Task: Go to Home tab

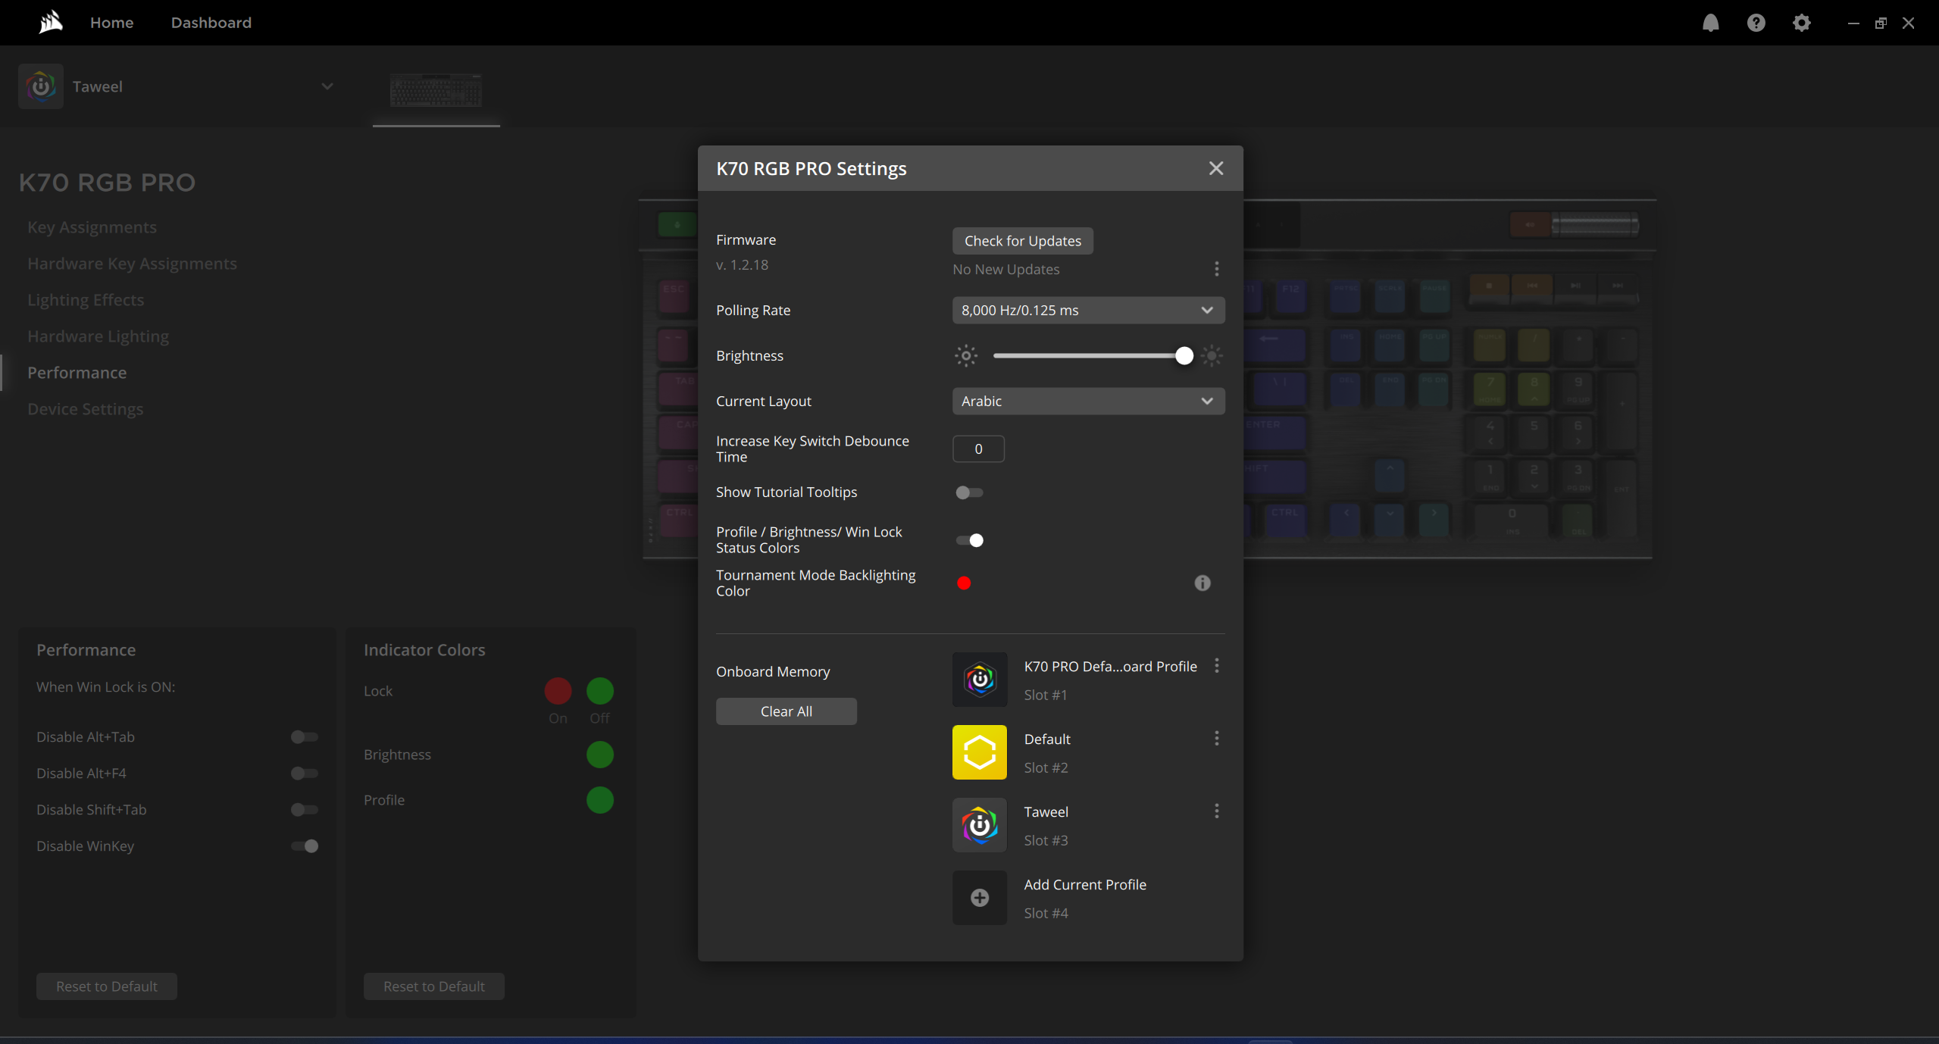Action: tap(112, 23)
